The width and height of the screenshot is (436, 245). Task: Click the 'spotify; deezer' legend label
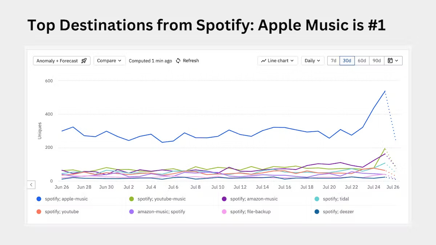339,212
